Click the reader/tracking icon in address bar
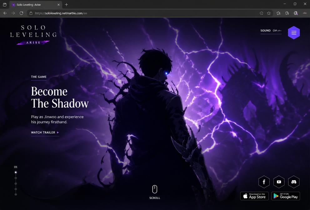 (261, 13)
